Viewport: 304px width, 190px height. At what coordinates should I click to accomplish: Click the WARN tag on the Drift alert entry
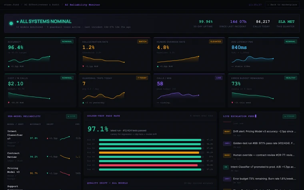pyautogui.click(x=227, y=132)
